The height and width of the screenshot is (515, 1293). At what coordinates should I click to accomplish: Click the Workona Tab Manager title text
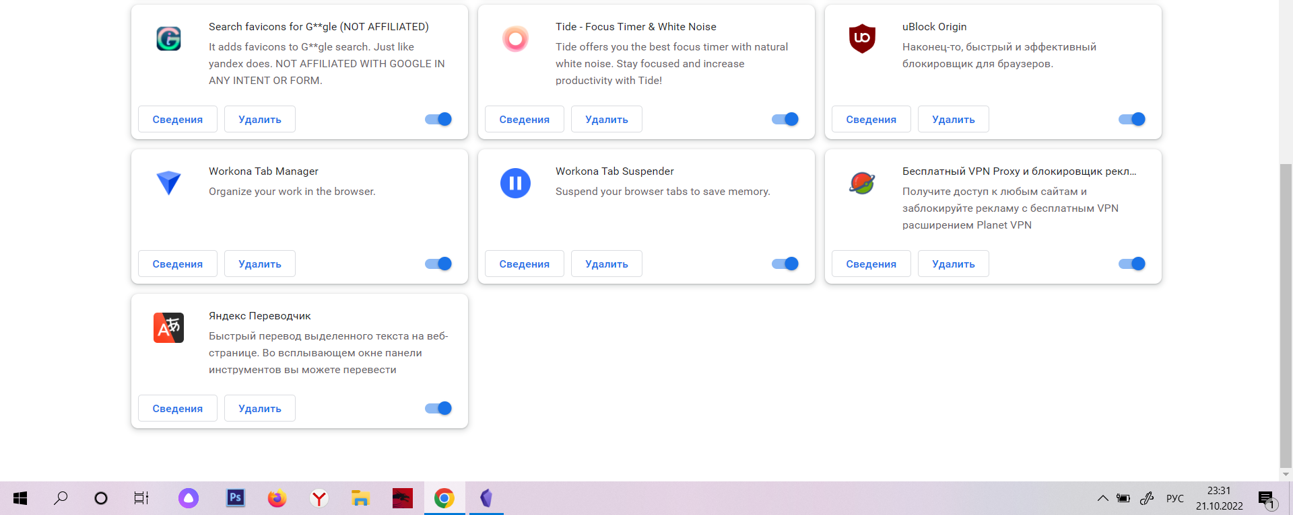tap(263, 171)
